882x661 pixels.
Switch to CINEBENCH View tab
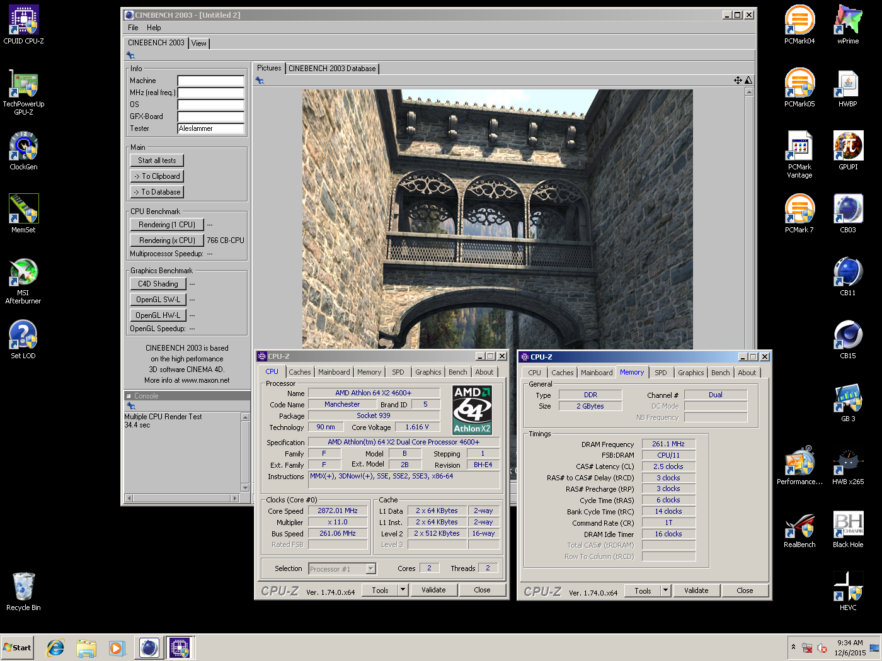pyautogui.click(x=199, y=43)
